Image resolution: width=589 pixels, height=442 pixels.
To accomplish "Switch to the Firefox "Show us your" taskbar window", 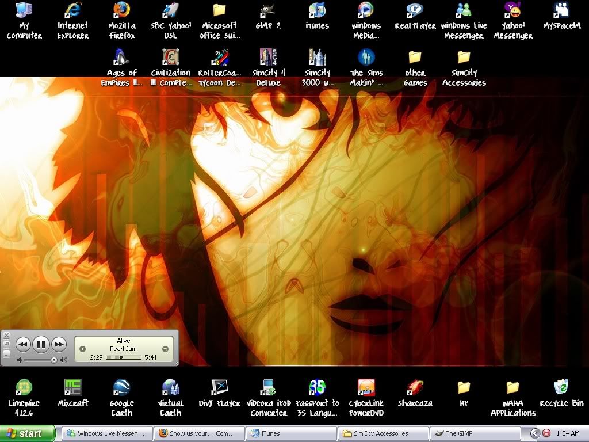I will [198, 433].
